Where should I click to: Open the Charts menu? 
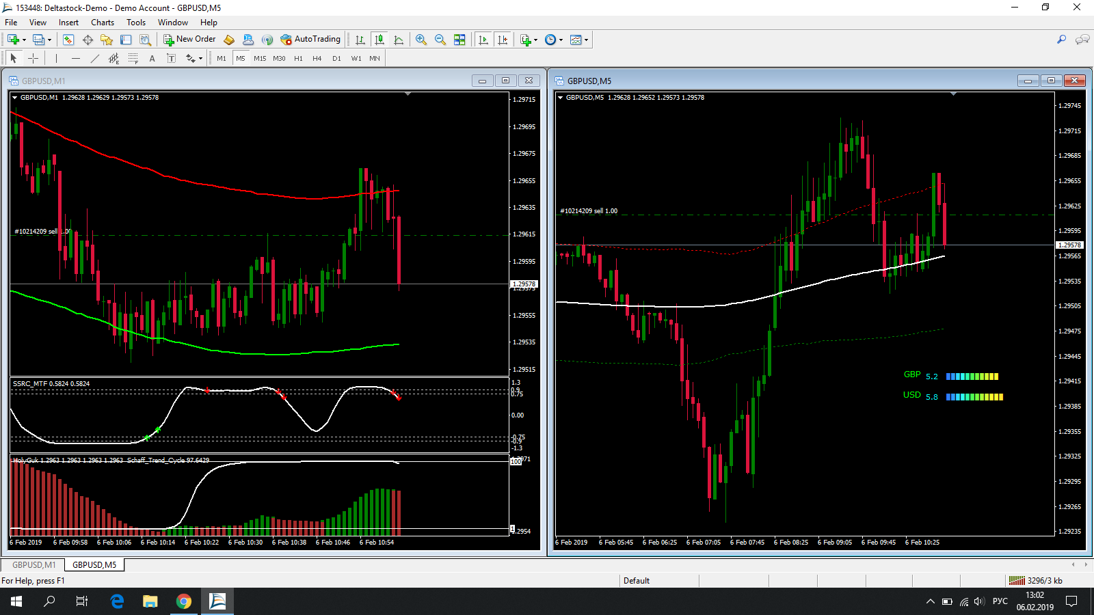pyautogui.click(x=103, y=23)
